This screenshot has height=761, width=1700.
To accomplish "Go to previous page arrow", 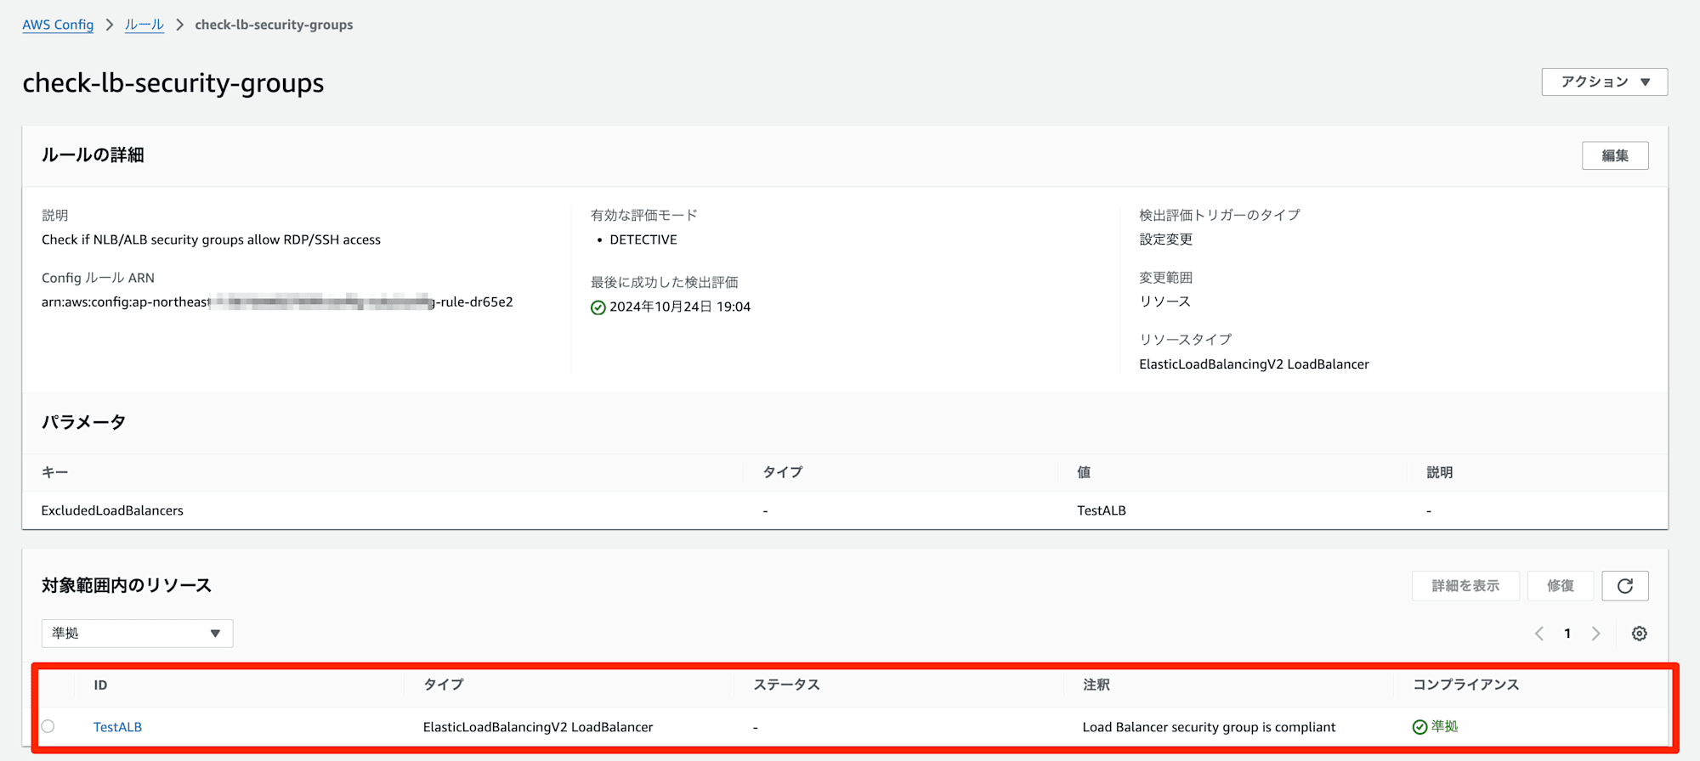I will pyautogui.click(x=1538, y=634).
